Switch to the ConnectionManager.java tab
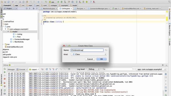The image size is (171, 96). [x=99, y=9]
